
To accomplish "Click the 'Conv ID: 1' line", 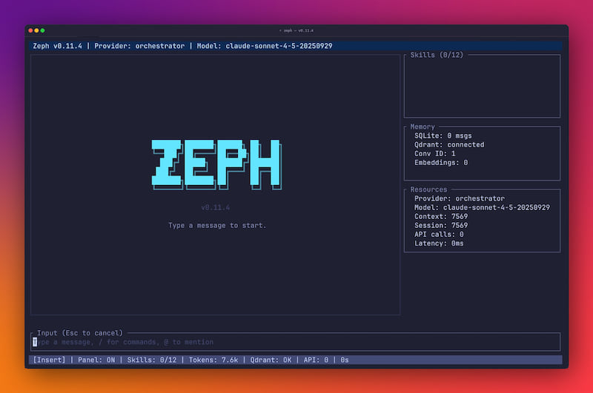I will coord(435,154).
